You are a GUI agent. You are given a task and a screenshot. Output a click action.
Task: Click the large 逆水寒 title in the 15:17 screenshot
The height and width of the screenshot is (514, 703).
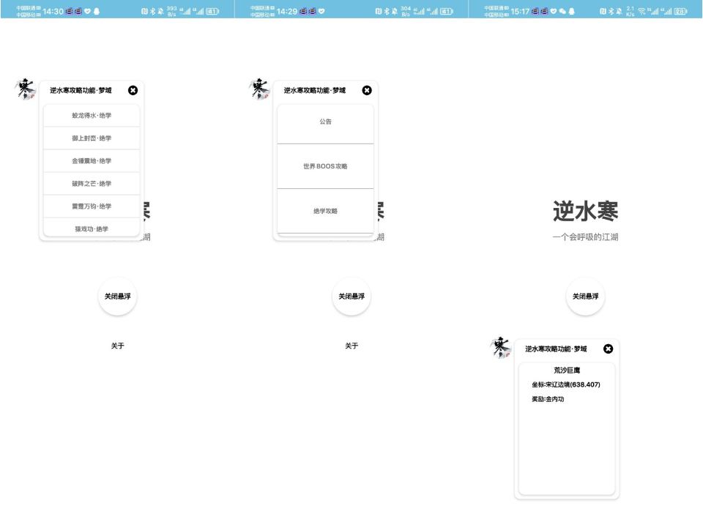click(586, 211)
